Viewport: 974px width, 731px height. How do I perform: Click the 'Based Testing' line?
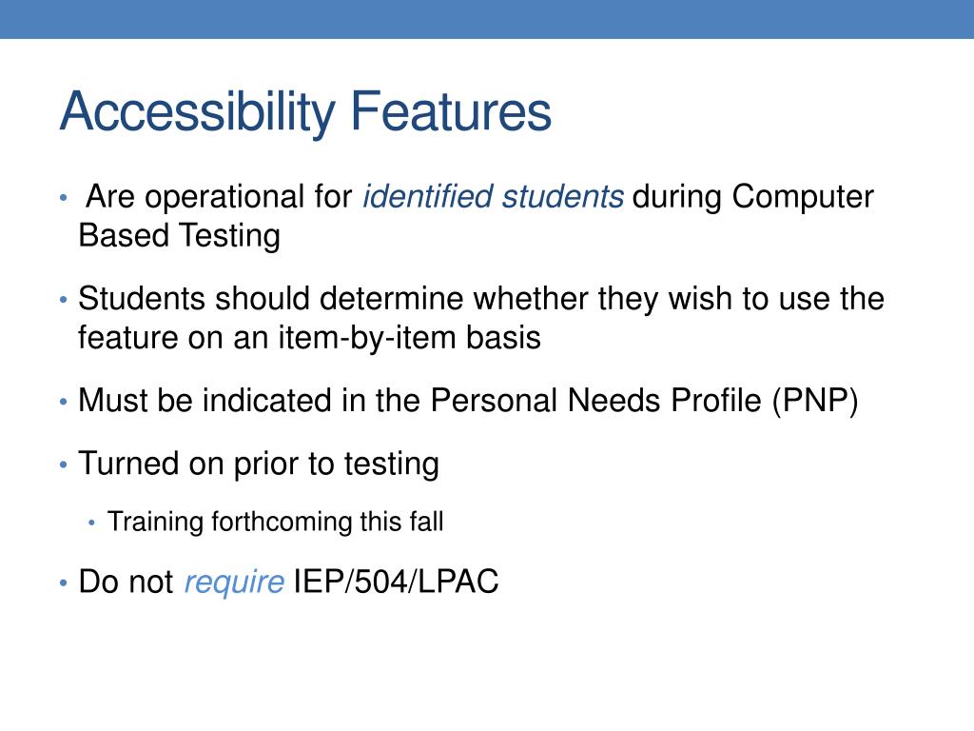pyautogui.click(x=180, y=237)
